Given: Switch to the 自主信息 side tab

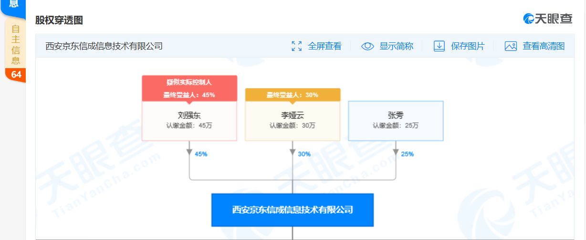Looking at the screenshot, I should pyautogui.click(x=15, y=44).
